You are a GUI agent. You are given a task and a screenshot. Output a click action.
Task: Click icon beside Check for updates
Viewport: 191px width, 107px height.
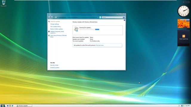click(x=49, y=21)
